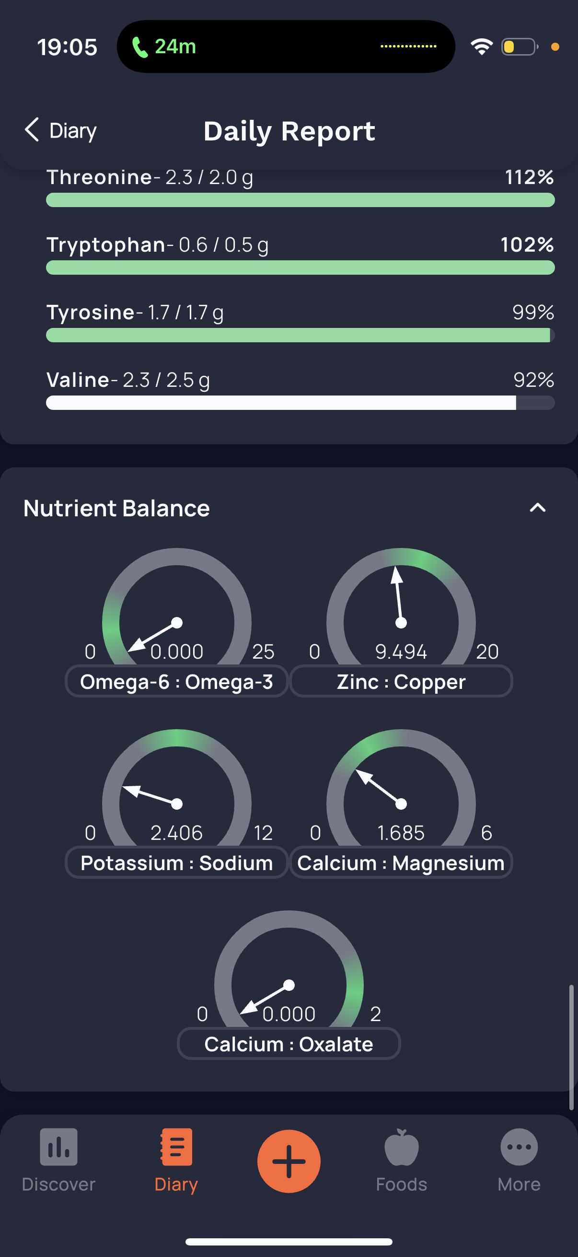Tap the orange plus add button
The image size is (578, 1257).
click(x=289, y=1161)
